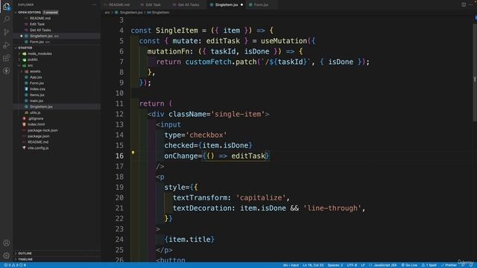
Task: Expand the node_modules folder
Action: (x=40, y=54)
